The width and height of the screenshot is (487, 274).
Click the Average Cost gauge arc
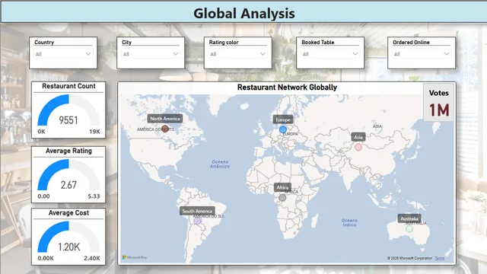click(68, 237)
